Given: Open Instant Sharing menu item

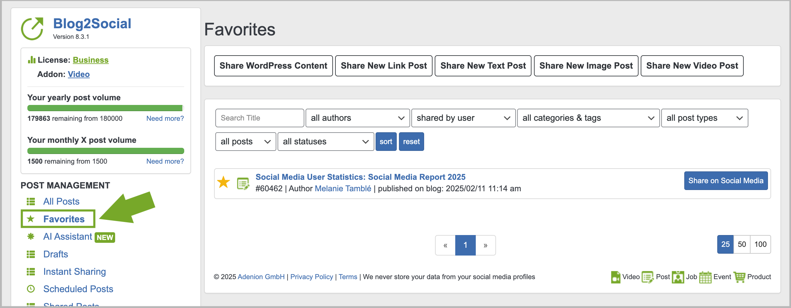Looking at the screenshot, I should tap(74, 272).
